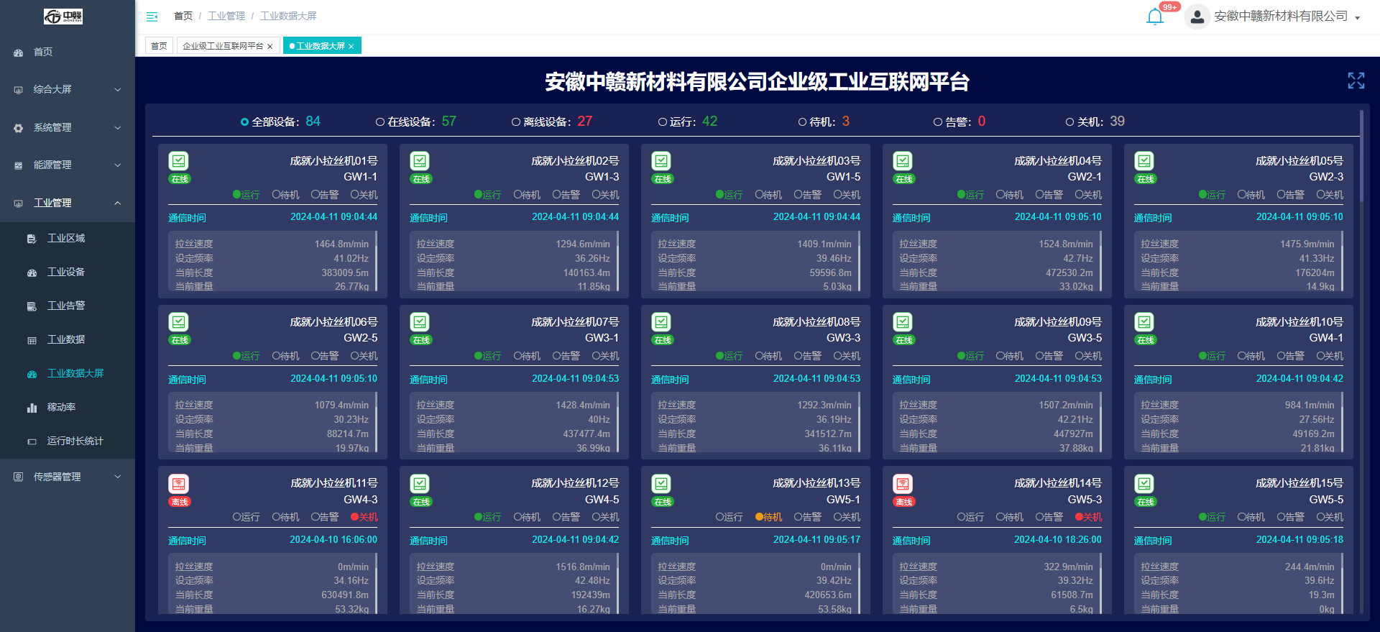1380x632 pixels.
Task: Click offline status icon of 成就小拉丝机11号
Action: tap(178, 484)
